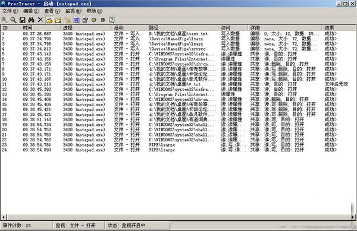Select the row with path test.txt
Image resolution: width=357 pixels, height=231 pixels.
(x=178, y=34)
